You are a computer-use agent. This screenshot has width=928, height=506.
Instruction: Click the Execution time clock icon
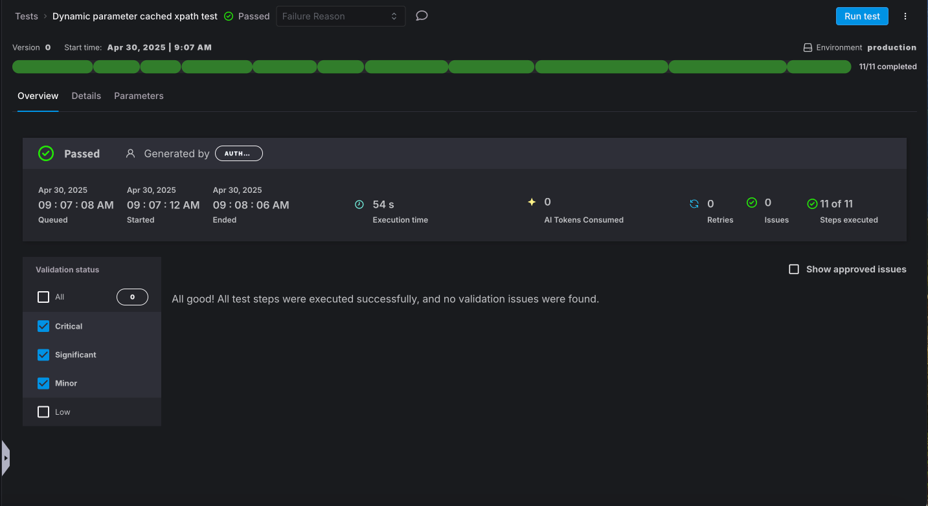(359, 204)
